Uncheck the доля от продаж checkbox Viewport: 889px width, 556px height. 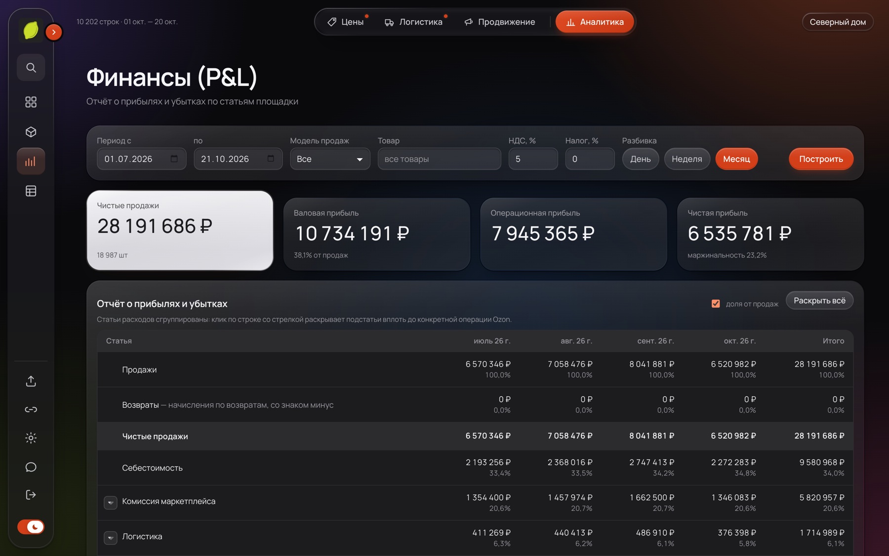coord(716,303)
